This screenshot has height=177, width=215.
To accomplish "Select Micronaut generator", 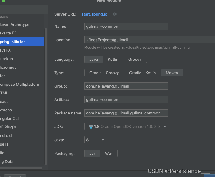I will 22,67.
